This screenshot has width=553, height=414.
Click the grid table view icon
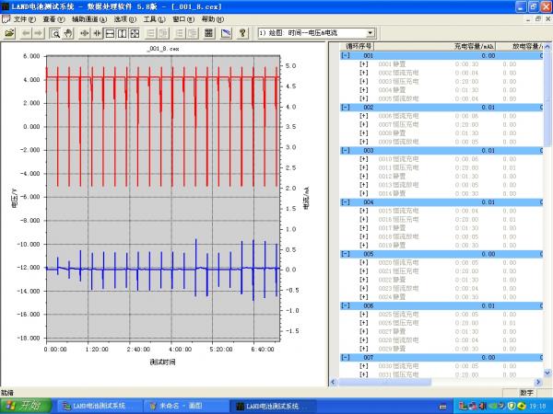(208, 33)
